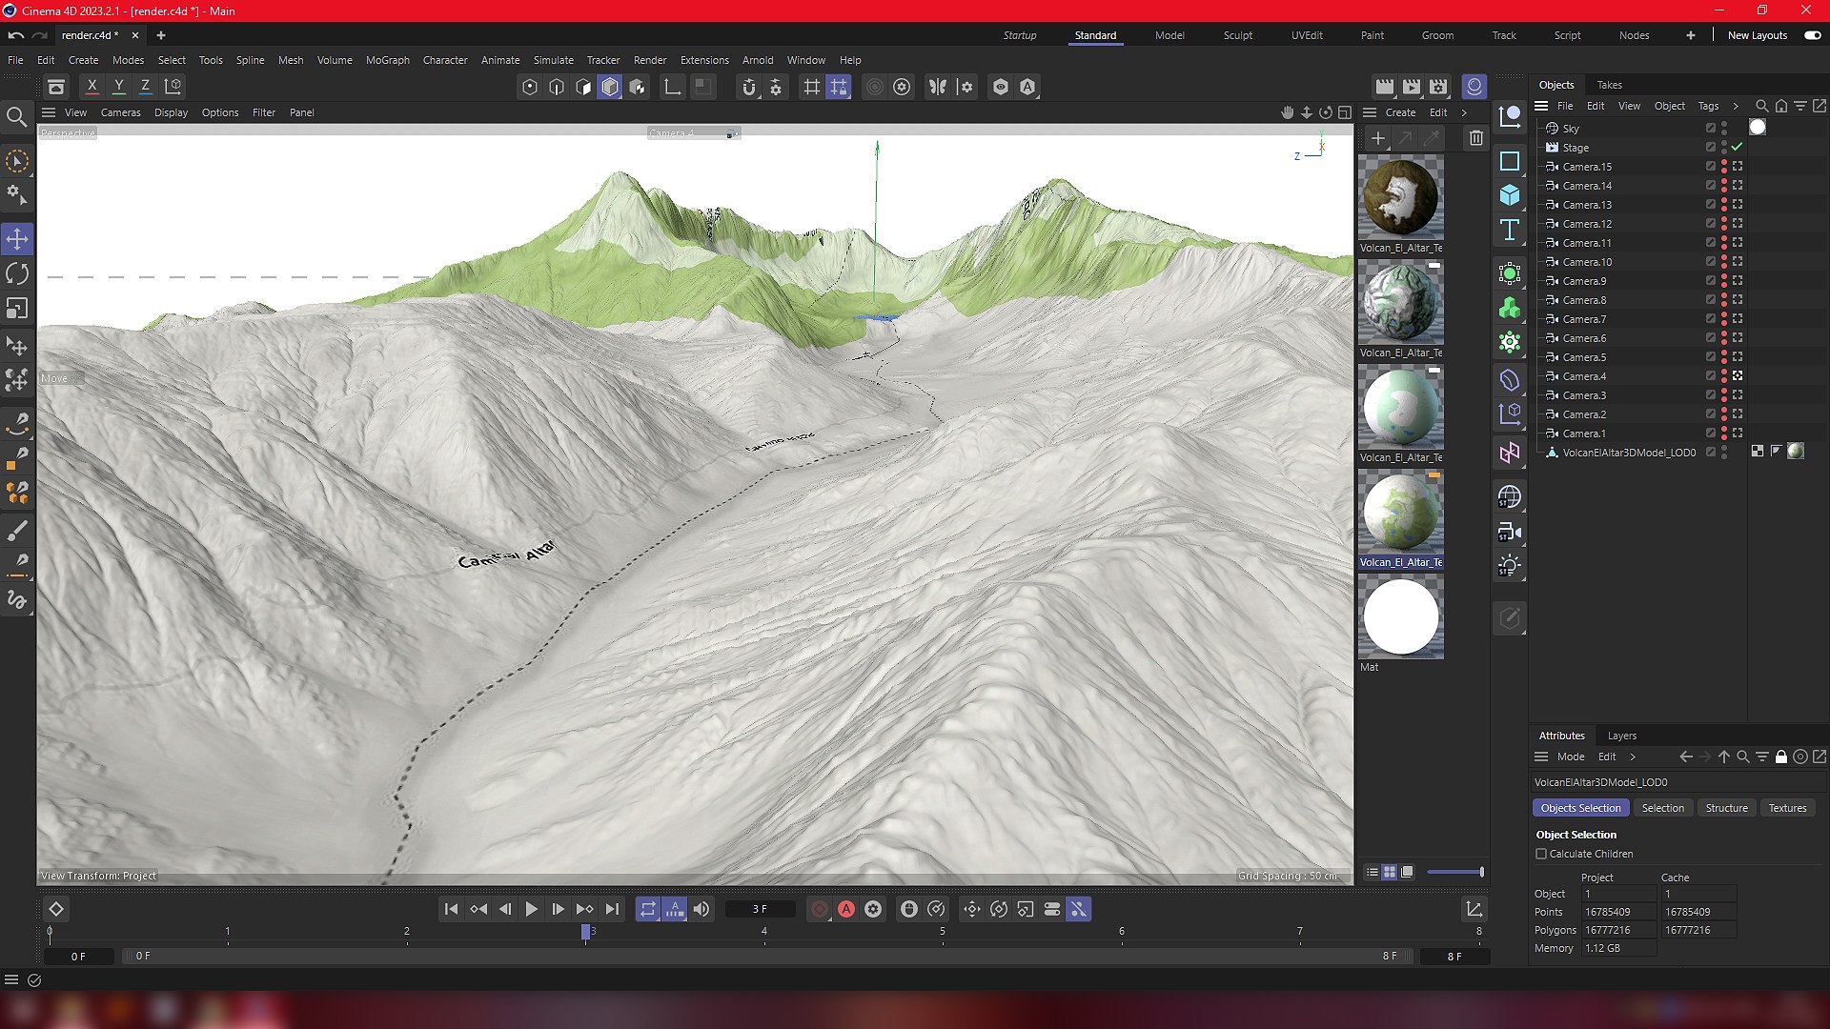Add a Text spline object
Screen dimensions: 1830x1029
(x=1510, y=230)
